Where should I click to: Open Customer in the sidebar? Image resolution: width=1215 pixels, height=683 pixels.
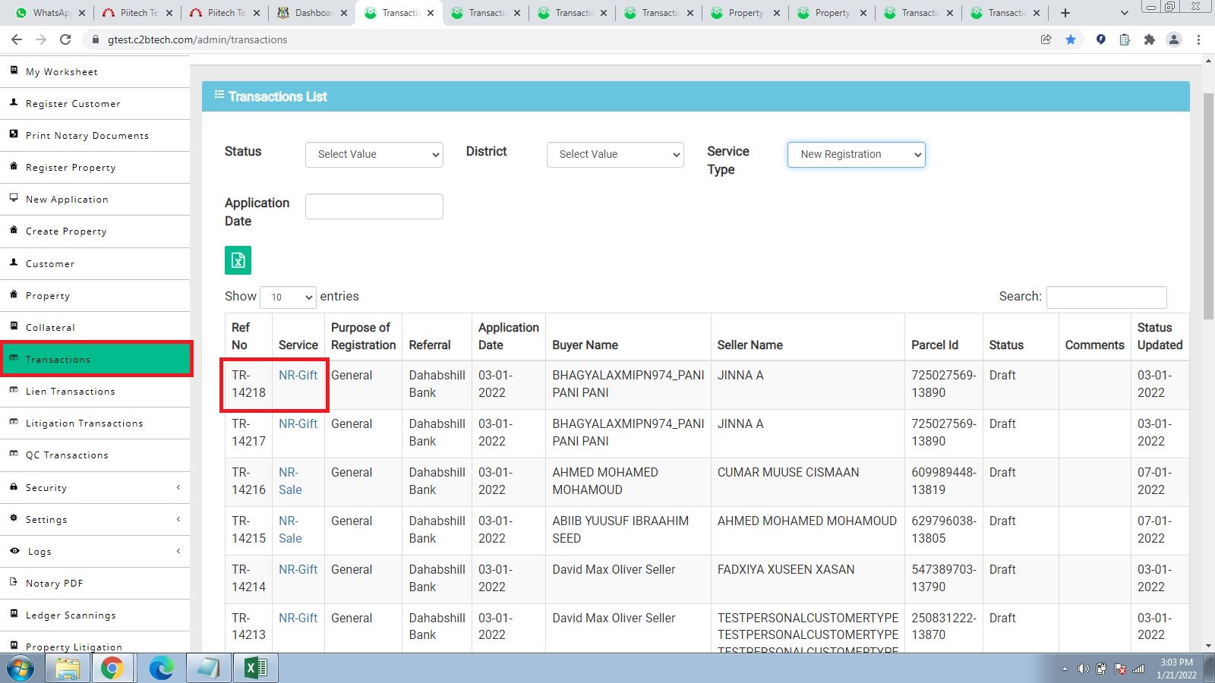pyautogui.click(x=95, y=263)
